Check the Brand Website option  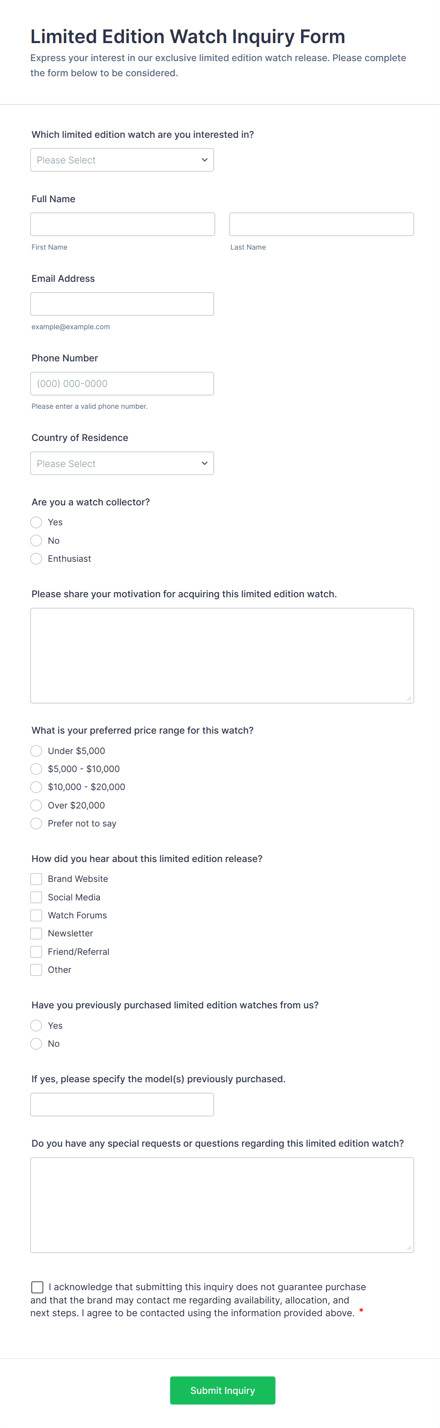click(36, 879)
